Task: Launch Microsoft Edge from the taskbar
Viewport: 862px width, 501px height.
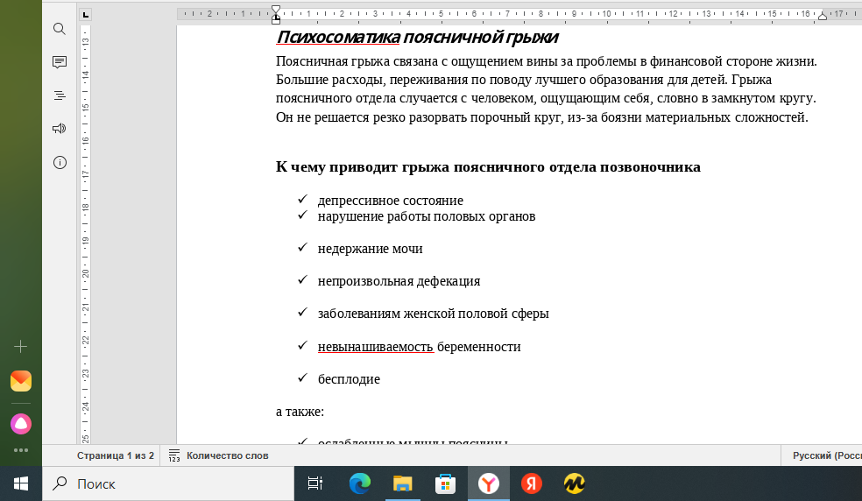Action: [359, 483]
